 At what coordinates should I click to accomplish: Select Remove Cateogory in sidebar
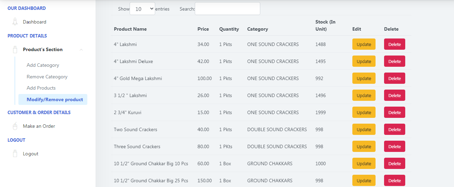tap(47, 77)
